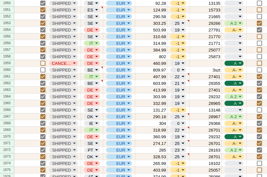Open the dark green A dropdown in row 1962
The width and height of the screenshot is (267, 177).
234,83
